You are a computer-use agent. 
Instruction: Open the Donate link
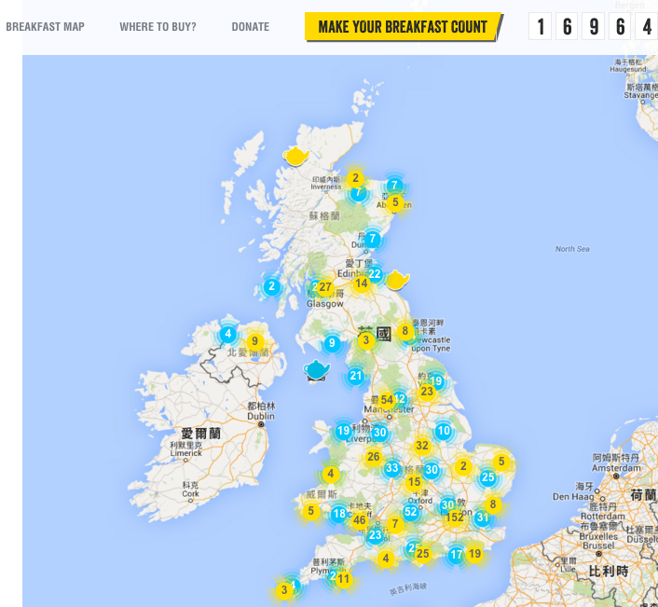(x=251, y=27)
